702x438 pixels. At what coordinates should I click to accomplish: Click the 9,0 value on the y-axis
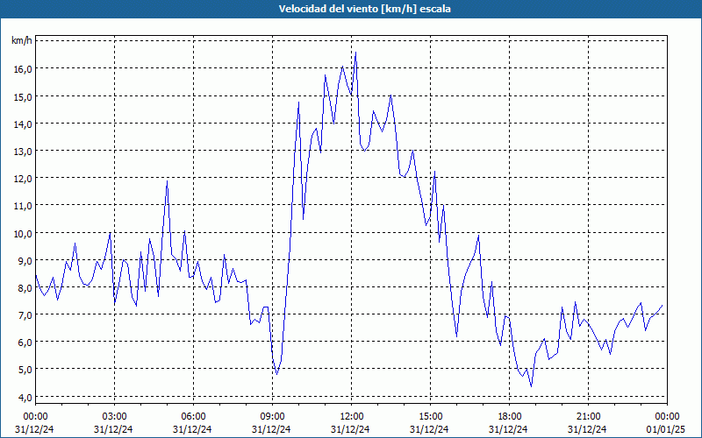point(25,260)
